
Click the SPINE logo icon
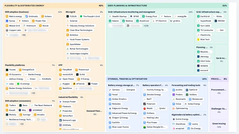point(131,16)
